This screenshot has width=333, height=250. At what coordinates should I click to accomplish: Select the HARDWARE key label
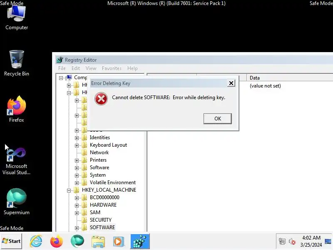coord(103,205)
